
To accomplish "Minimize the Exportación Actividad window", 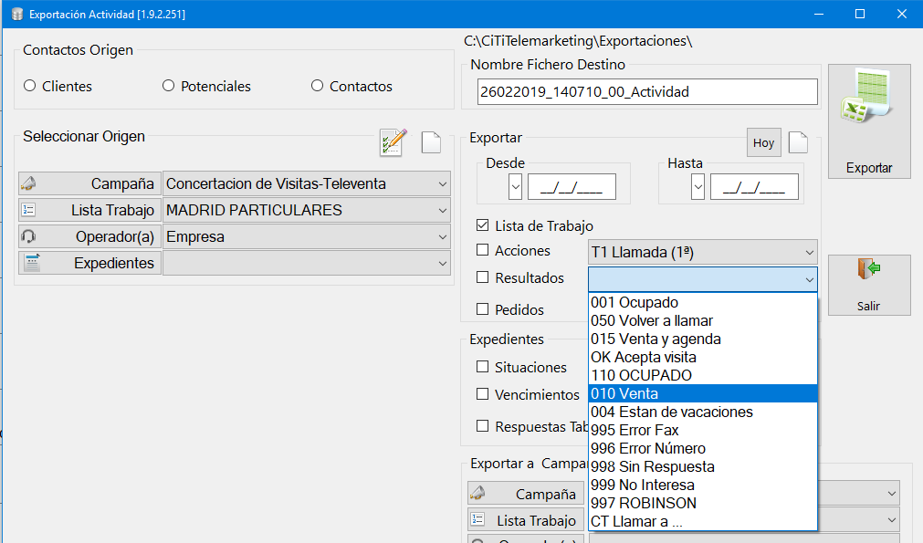I will pos(819,14).
